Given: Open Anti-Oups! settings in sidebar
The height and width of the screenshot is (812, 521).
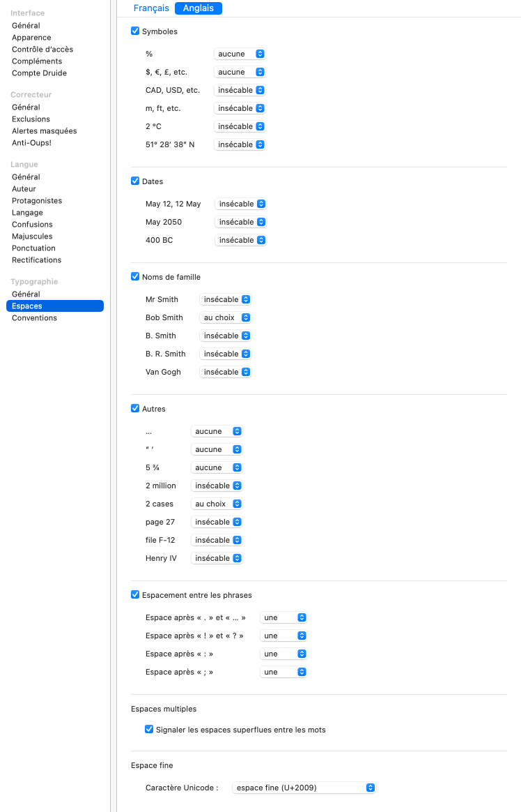Looking at the screenshot, I should pyautogui.click(x=31, y=143).
